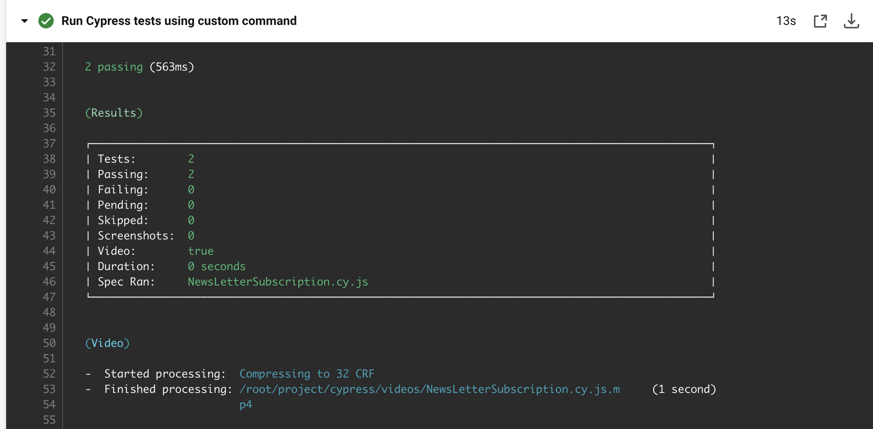Click the 2 passing result text

pos(114,67)
